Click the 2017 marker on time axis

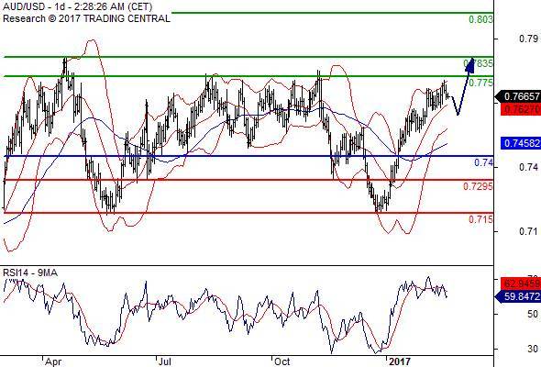400,361
